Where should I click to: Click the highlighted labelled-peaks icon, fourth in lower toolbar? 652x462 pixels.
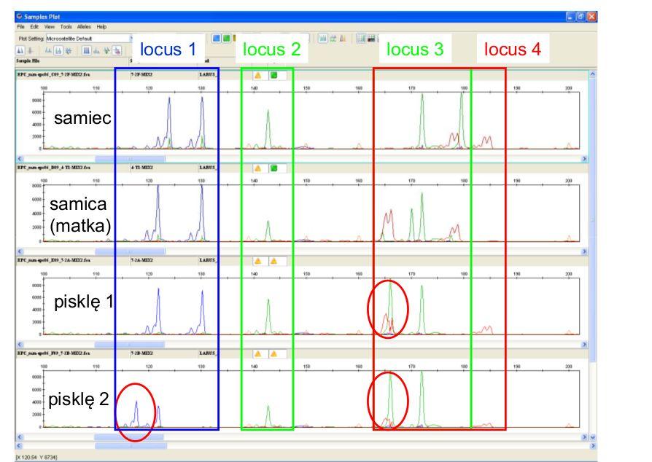pyautogui.click(x=58, y=51)
